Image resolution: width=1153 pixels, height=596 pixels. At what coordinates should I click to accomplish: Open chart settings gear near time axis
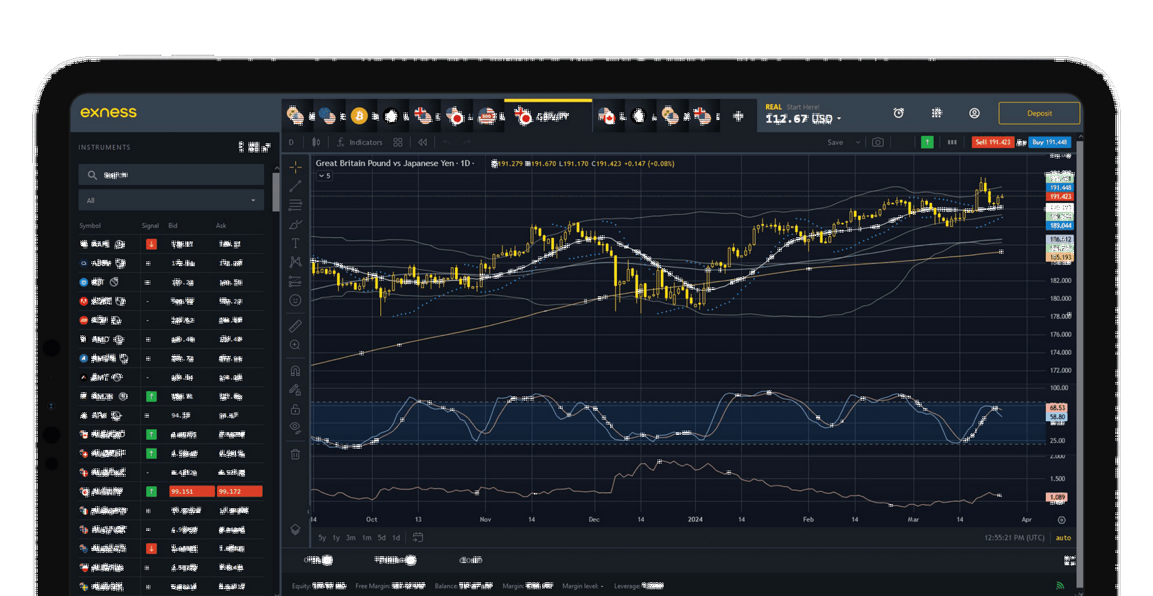click(1062, 520)
